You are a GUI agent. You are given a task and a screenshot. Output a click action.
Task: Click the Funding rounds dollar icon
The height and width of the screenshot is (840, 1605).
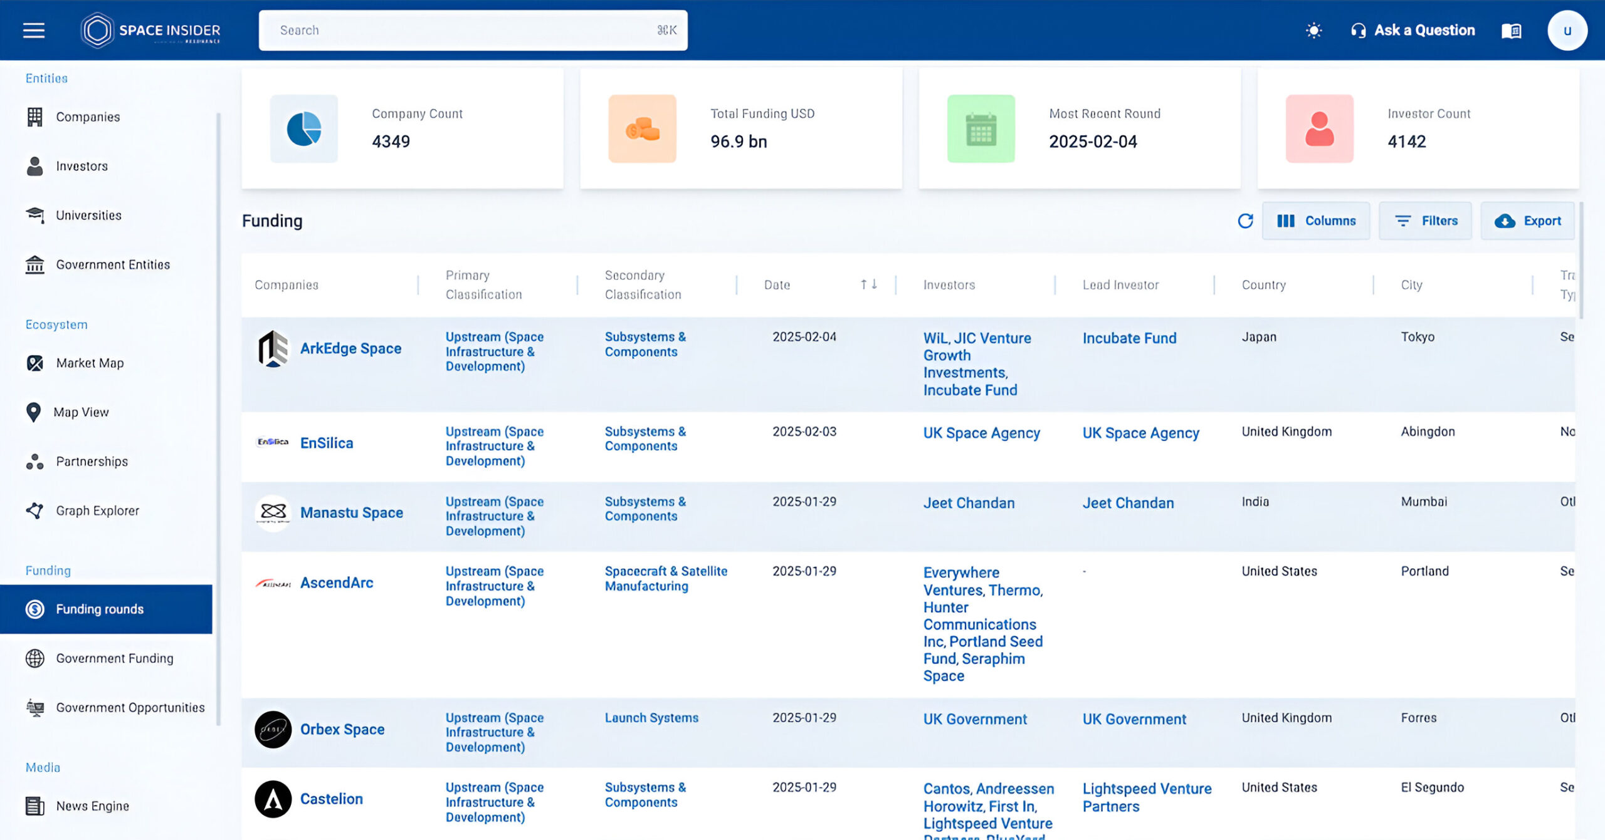pos(34,609)
